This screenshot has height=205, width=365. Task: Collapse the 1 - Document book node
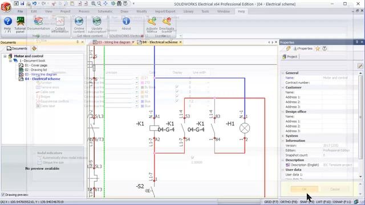tap(10, 61)
